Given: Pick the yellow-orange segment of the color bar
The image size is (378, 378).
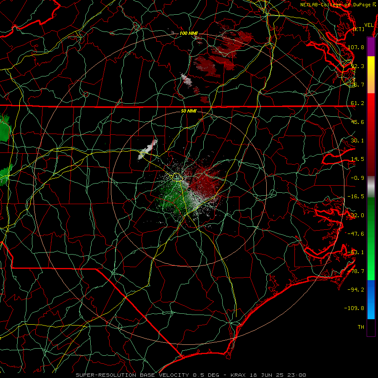Looking at the screenshot, I should (371, 75).
